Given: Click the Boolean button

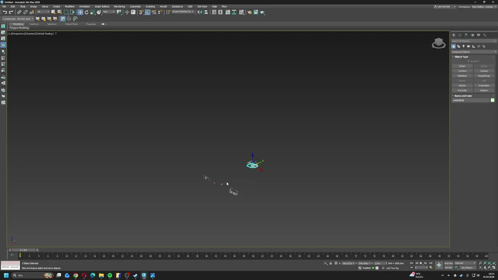Looking at the screenshot, I should (x=484, y=91).
